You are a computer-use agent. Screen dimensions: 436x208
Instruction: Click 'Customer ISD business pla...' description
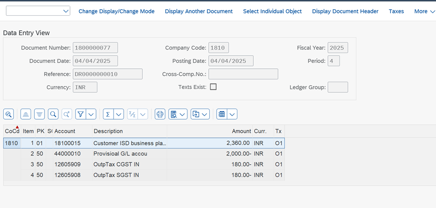pyautogui.click(x=129, y=143)
